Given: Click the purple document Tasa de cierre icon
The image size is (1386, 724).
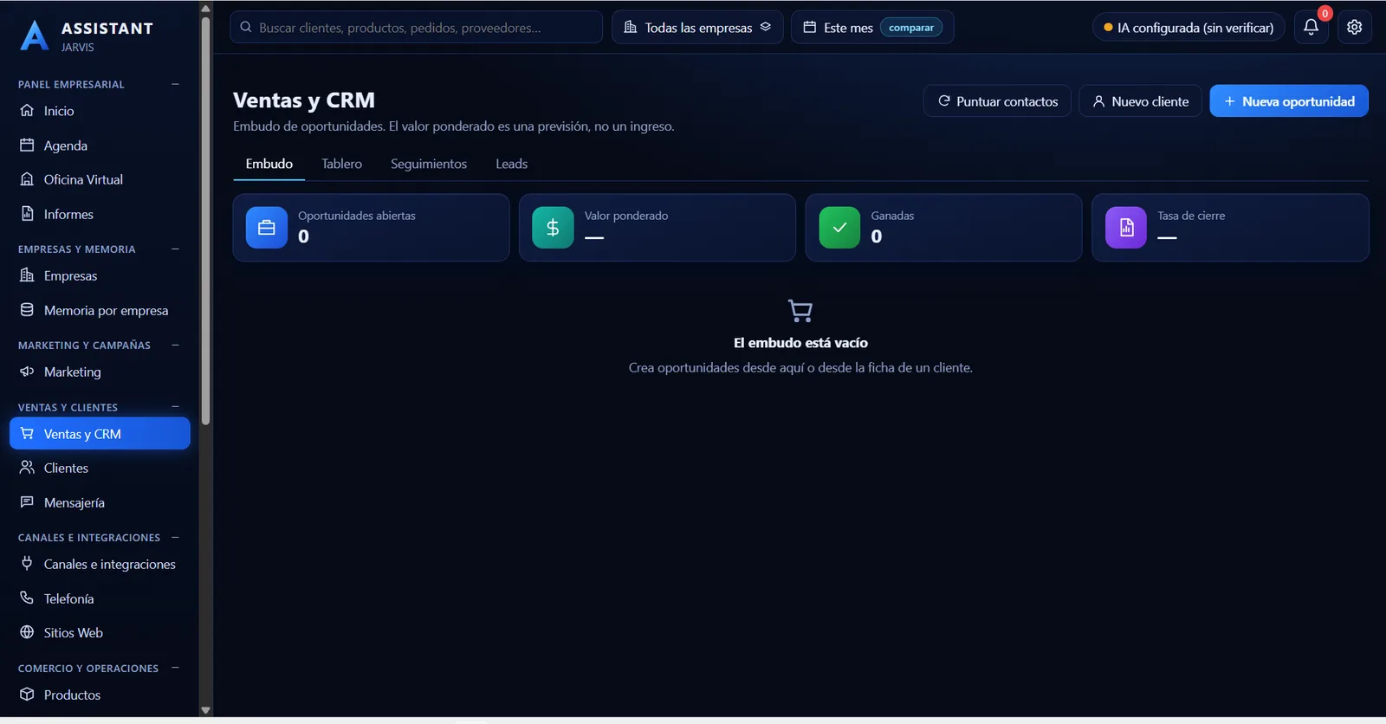Looking at the screenshot, I should click(x=1126, y=228).
